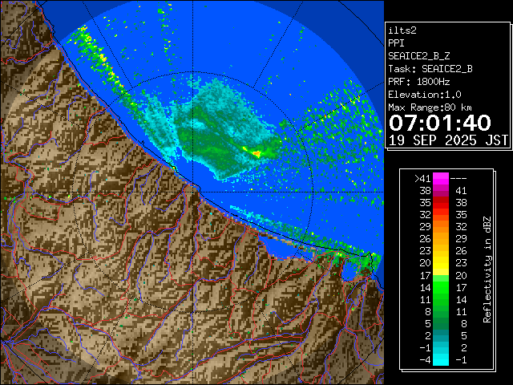Screen dimensions: 513x385
Task: Click the magenta >41 dBZ legend swatch
Action: pos(440,179)
